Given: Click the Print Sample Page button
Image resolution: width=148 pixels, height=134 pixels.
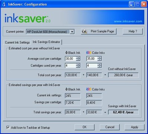Looking at the screenshot, I should pyautogui.click(x=99, y=31).
